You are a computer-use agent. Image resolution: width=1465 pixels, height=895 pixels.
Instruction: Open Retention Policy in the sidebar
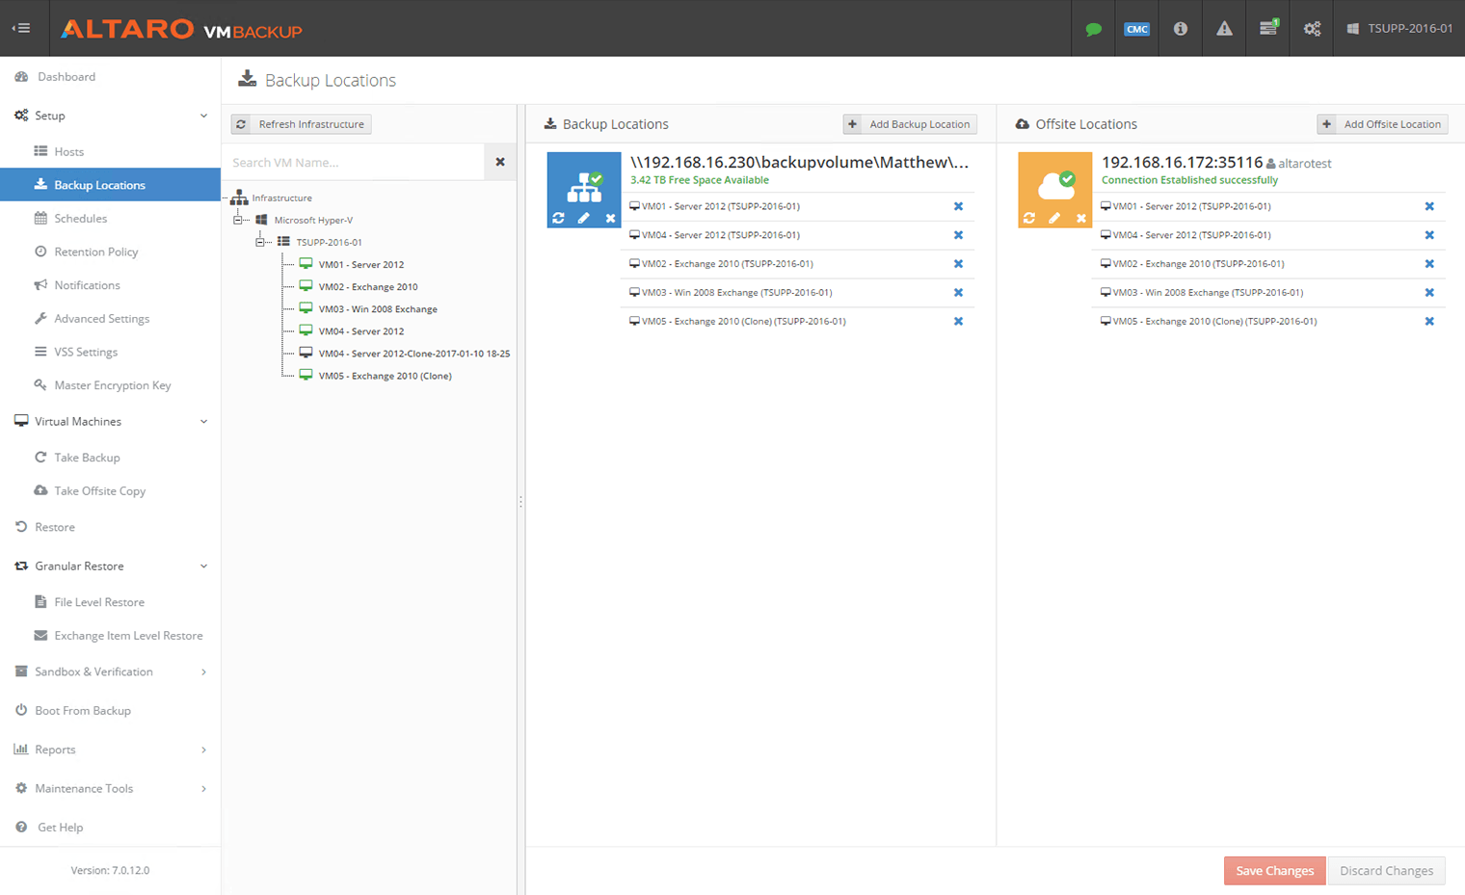click(95, 251)
